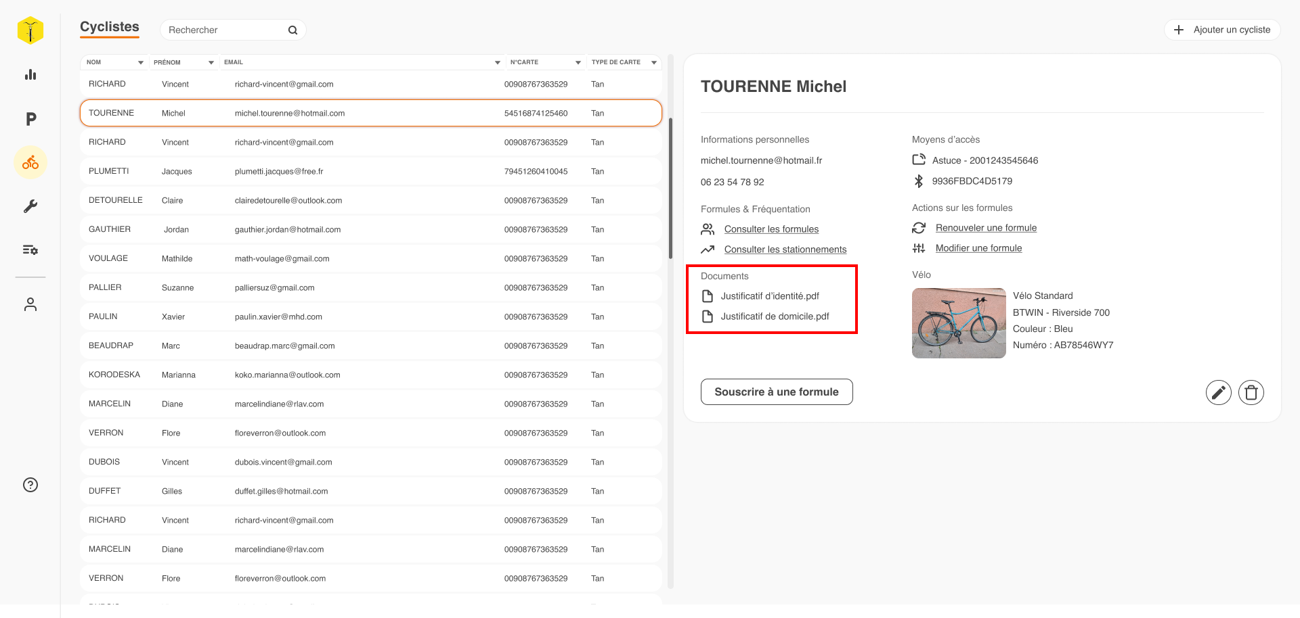Expand the TYPE DE CARTE column dropdown

[654, 63]
